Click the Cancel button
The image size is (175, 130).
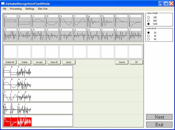[x=122, y=62]
